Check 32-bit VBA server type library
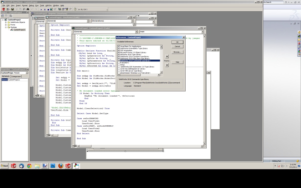Image resolution: width=301 pixels, height=188 pixels. pyautogui.click(x=119, y=71)
